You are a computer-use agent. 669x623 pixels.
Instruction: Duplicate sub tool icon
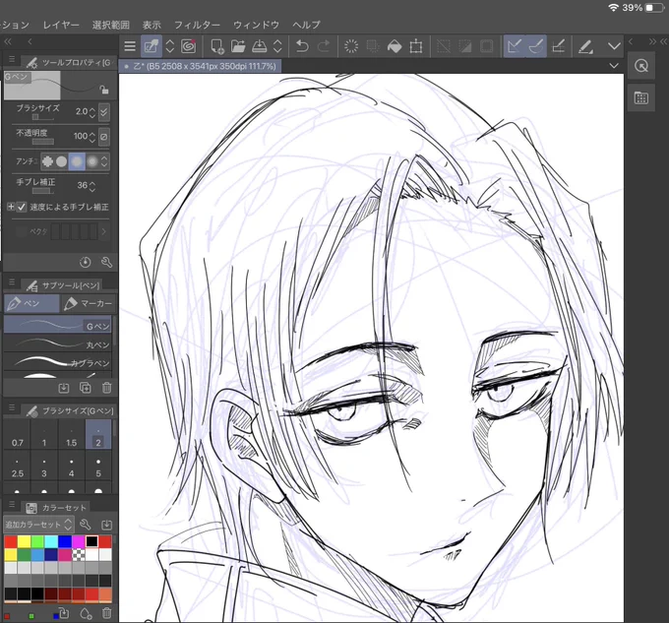tap(86, 388)
